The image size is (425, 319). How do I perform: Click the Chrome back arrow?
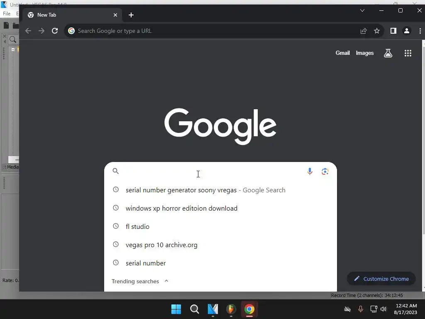[x=28, y=31]
